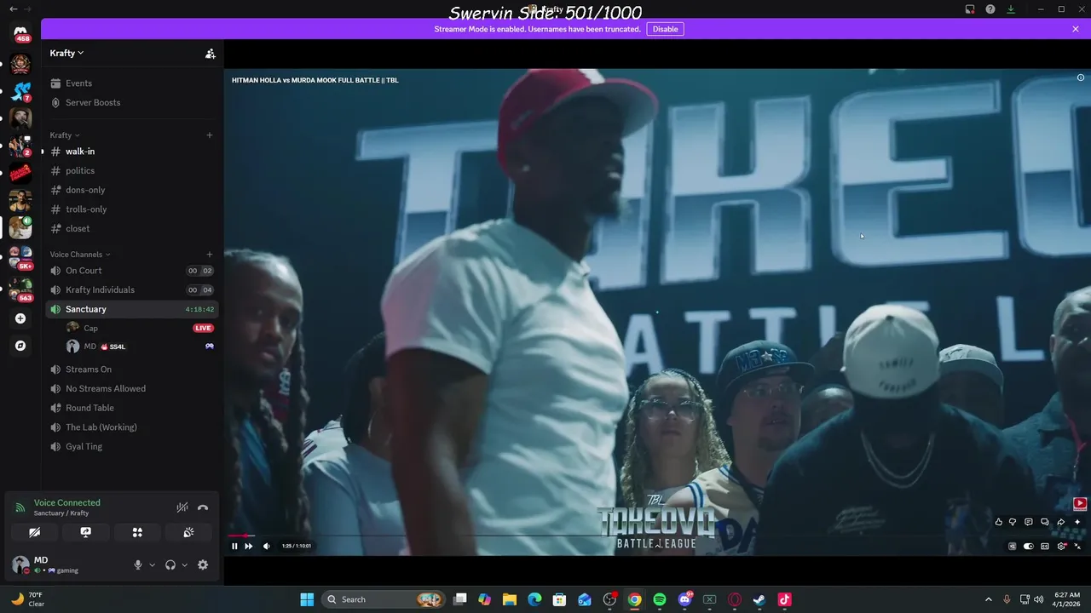This screenshot has width=1091, height=613.
Task: Open the video player settings gear
Action: tap(1061, 546)
